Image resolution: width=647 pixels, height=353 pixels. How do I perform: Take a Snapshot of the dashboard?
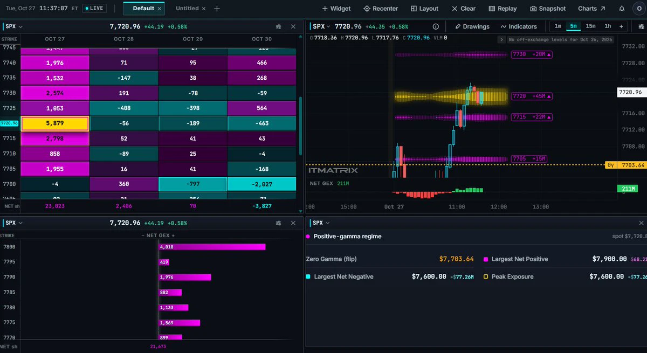tap(548, 9)
